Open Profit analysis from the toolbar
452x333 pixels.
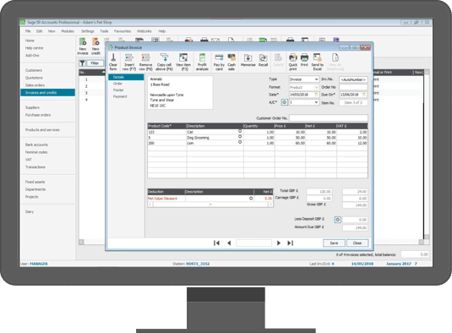(x=202, y=58)
